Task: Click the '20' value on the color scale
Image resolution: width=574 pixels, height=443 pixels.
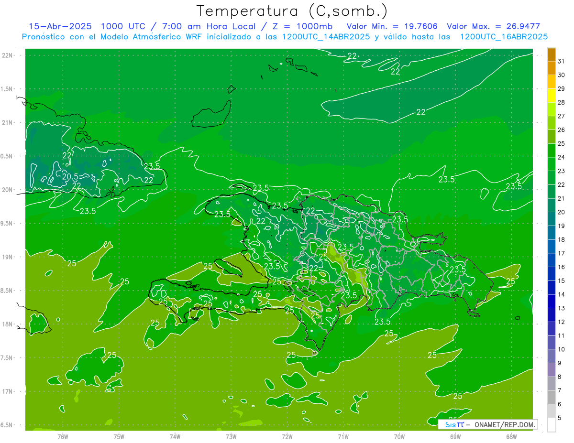Action: pos(562,212)
